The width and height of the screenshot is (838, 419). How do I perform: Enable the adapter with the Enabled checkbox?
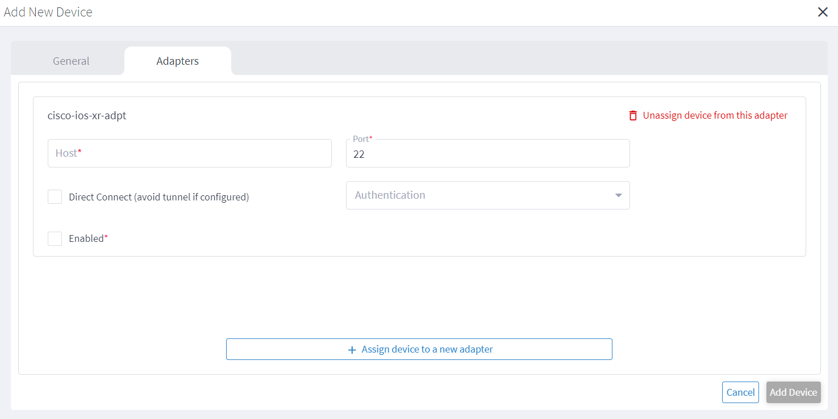(55, 238)
